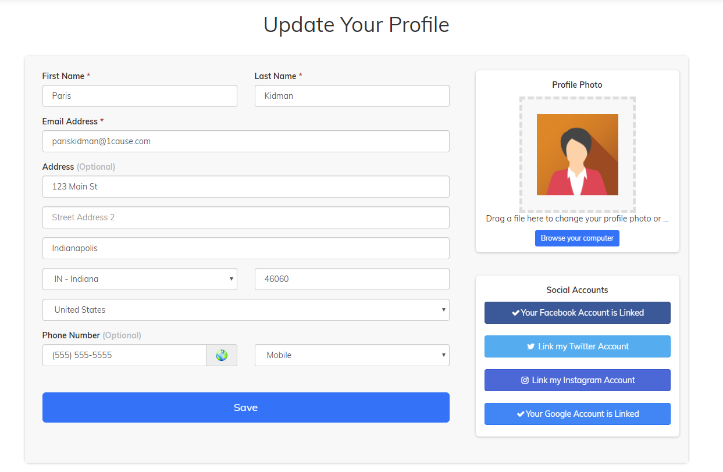Click the 123 Main St address field
This screenshot has width=723, height=472.
pos(246,187)
